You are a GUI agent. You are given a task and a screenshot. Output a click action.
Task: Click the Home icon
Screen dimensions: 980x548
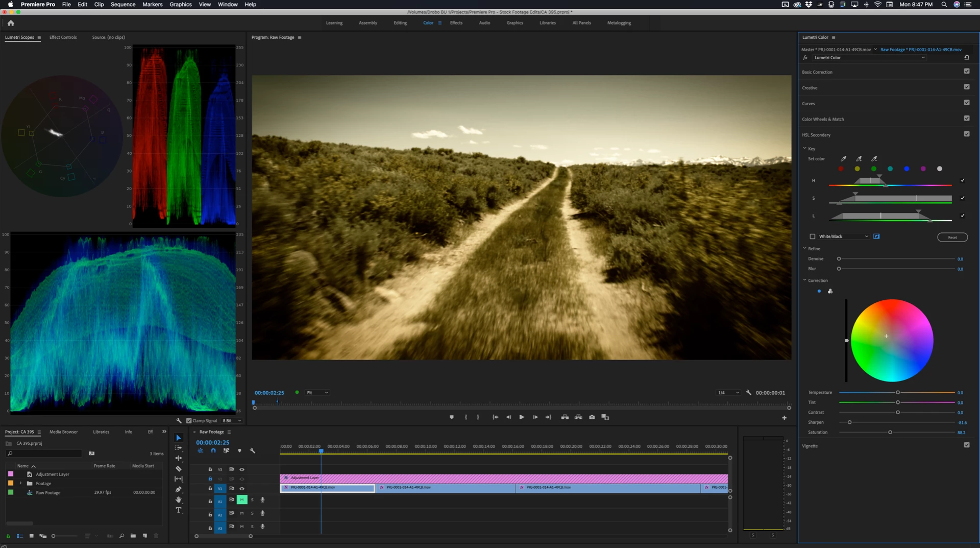[x=11, y=23]
